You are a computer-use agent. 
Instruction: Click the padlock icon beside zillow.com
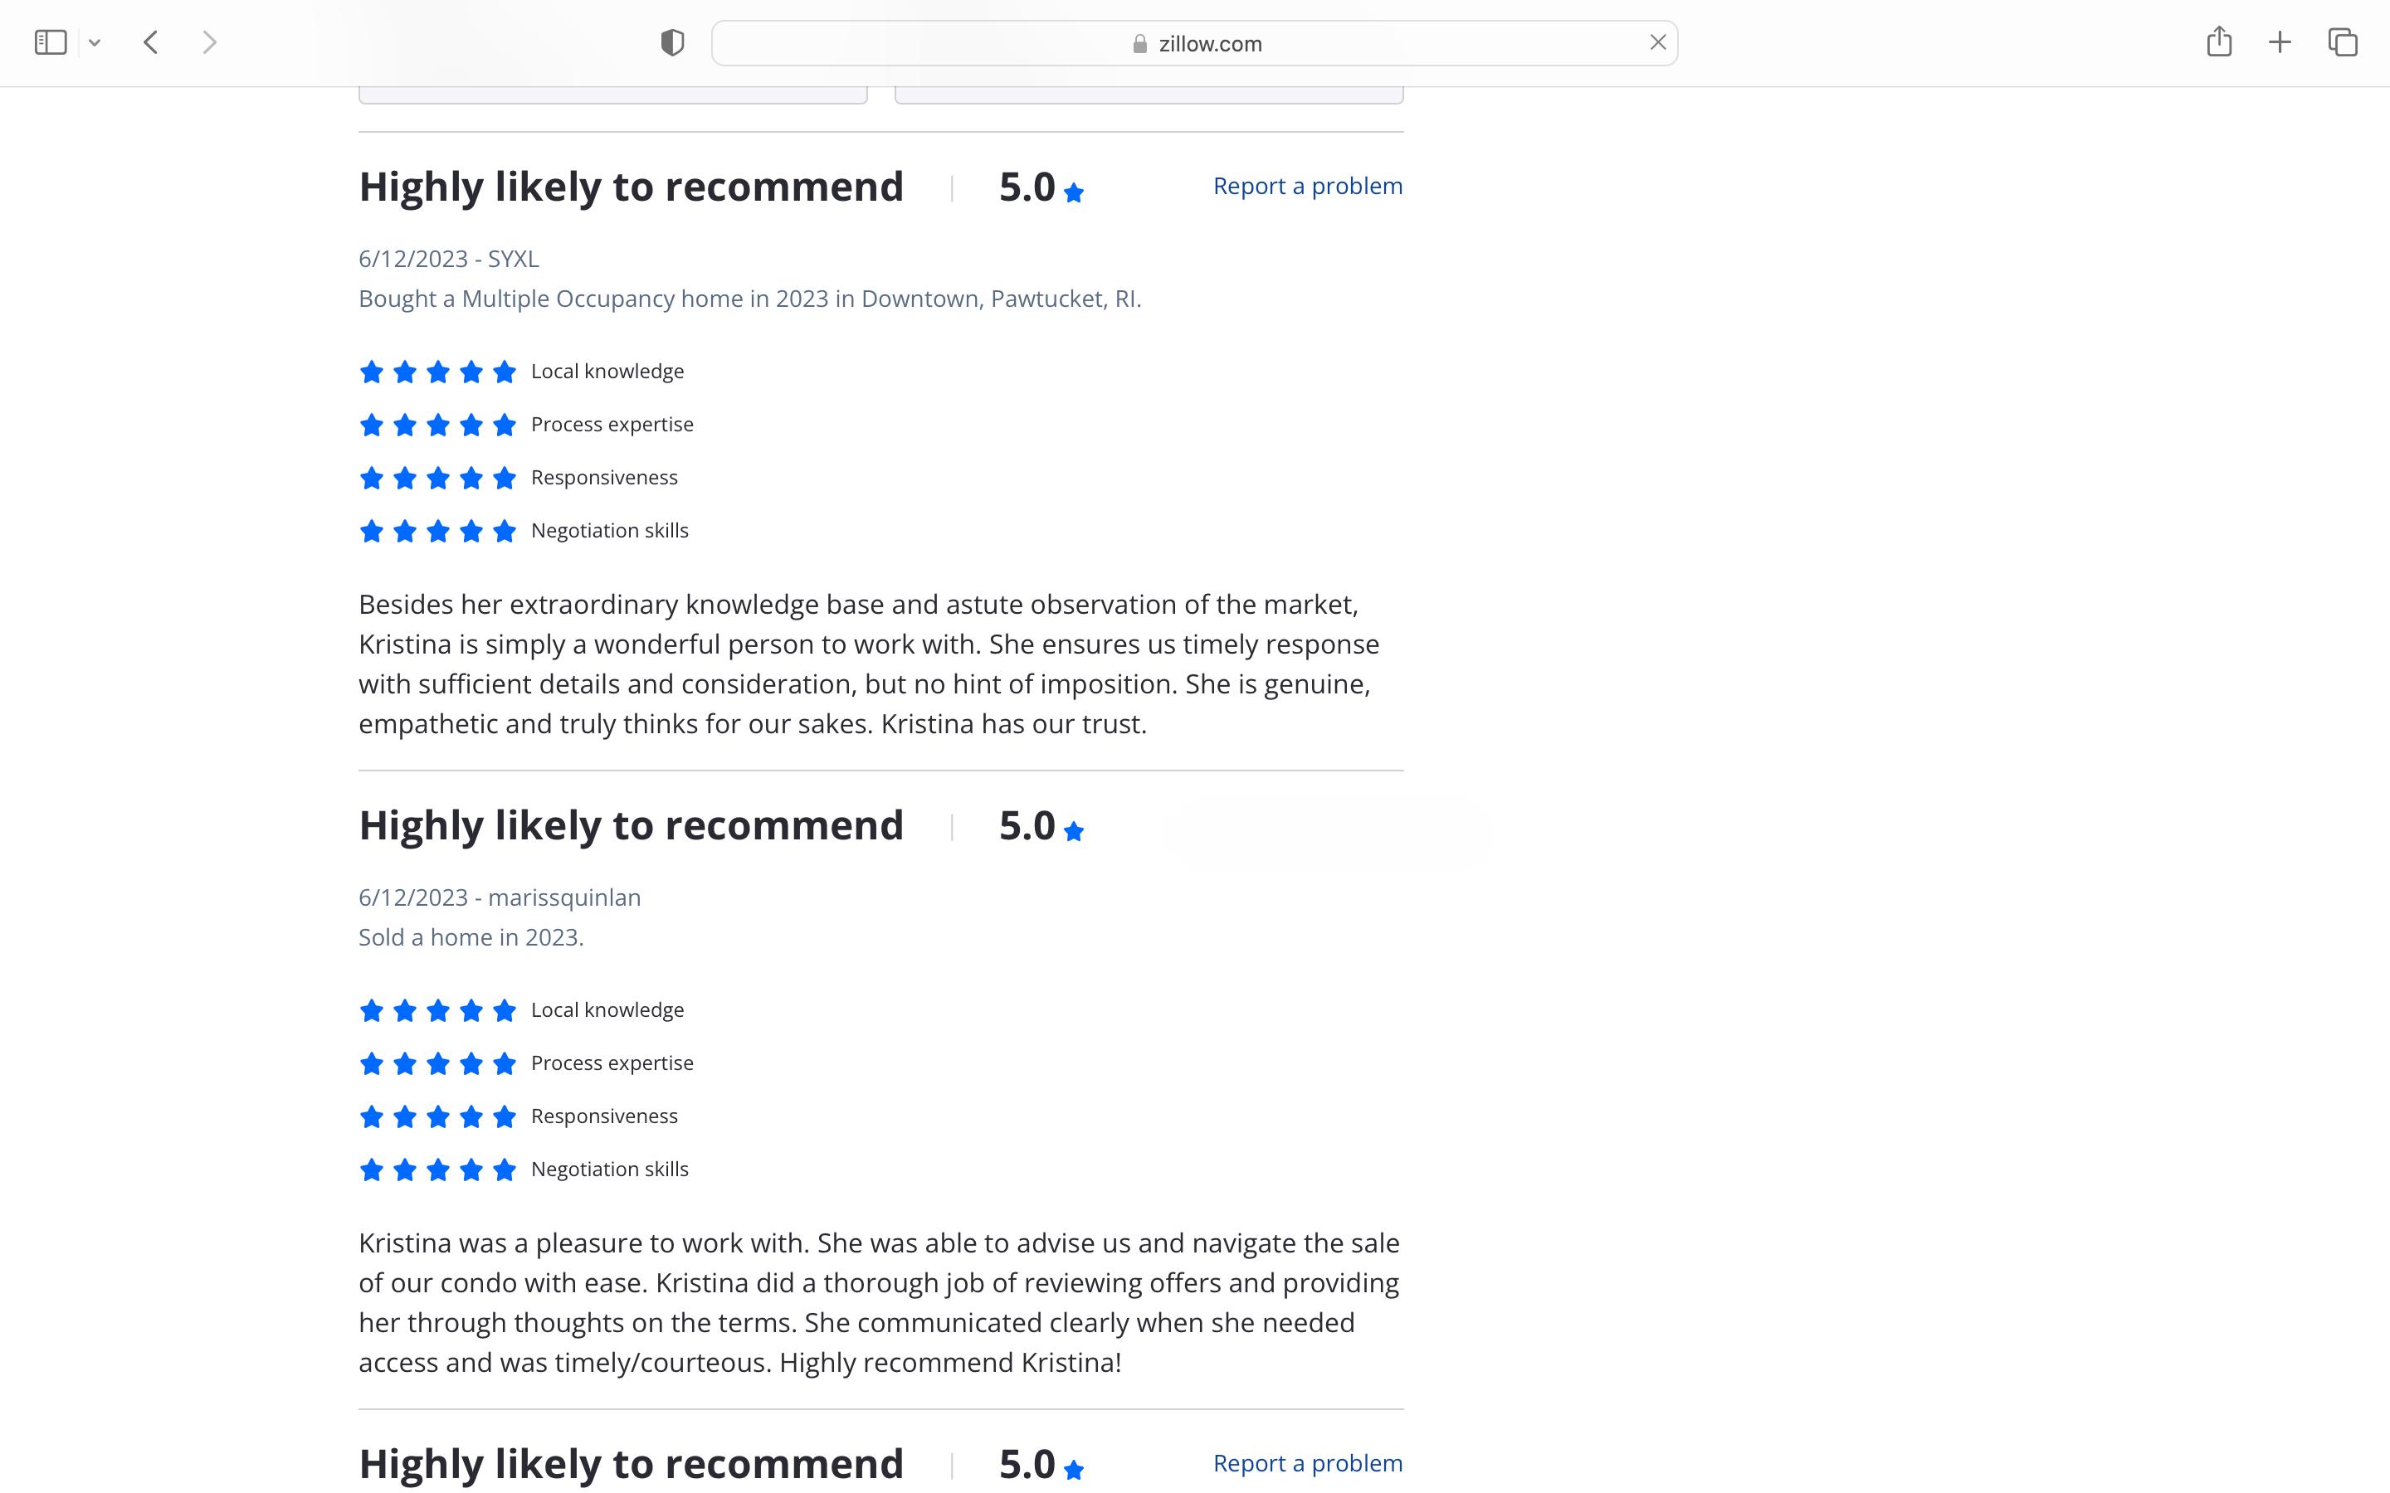tap(1139, 43)
